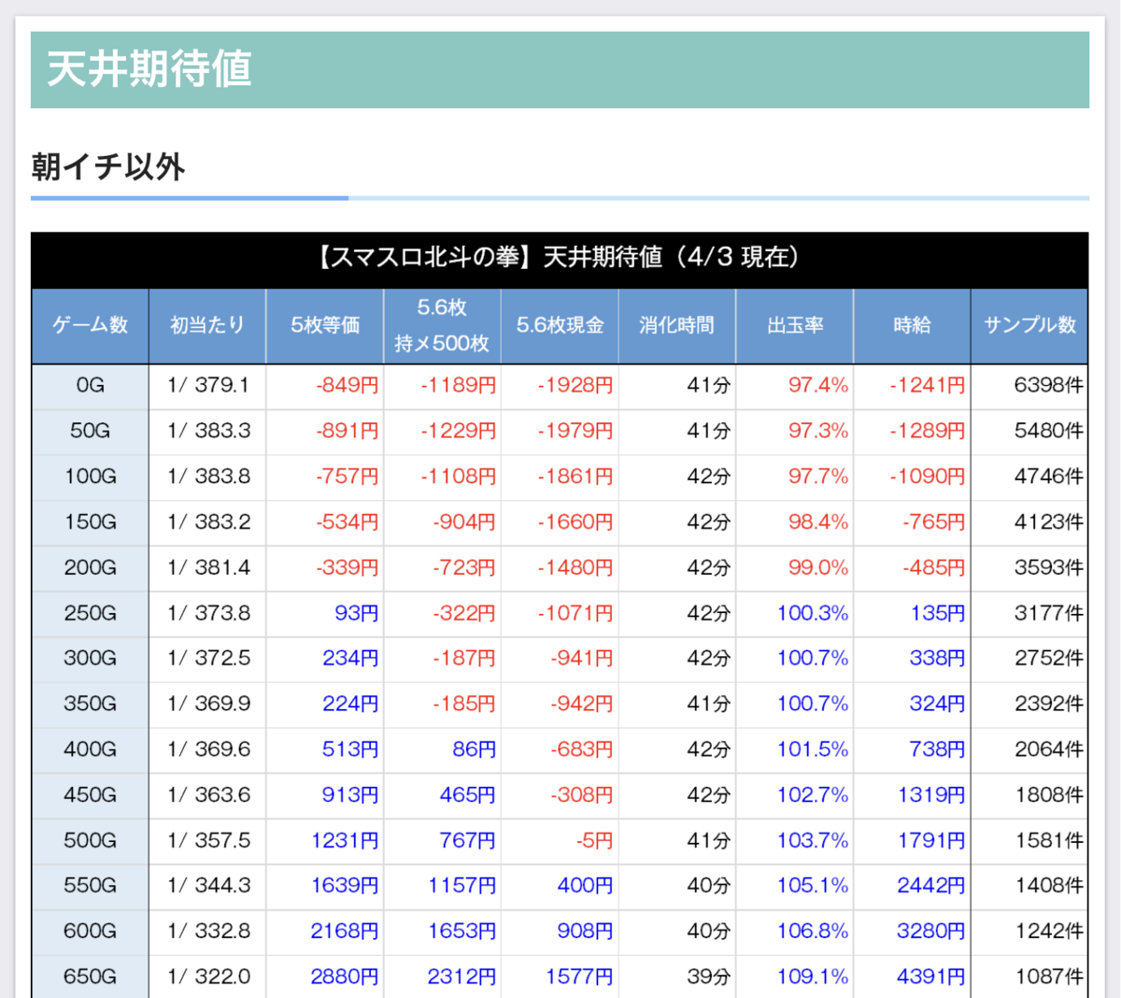Click the 109.1% cell
This screenshot has height=998, width=1121.
795,977
